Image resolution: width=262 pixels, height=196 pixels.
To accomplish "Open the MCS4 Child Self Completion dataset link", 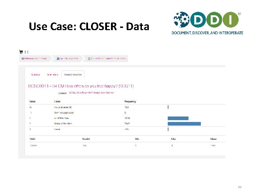I will (x=91, y=93).
